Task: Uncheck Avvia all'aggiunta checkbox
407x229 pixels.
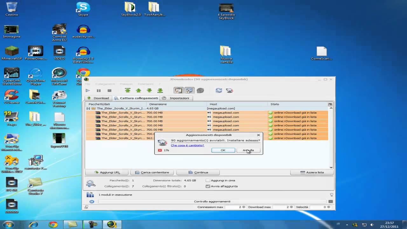Action: click(x=208, y=186)
